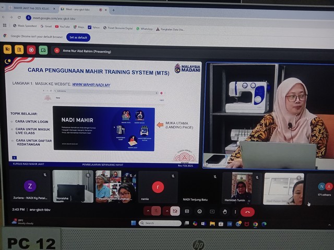The width and height of the screenshot is (334, 250).
Task: Click the red recording extension icon
Action: pos(31,50)
